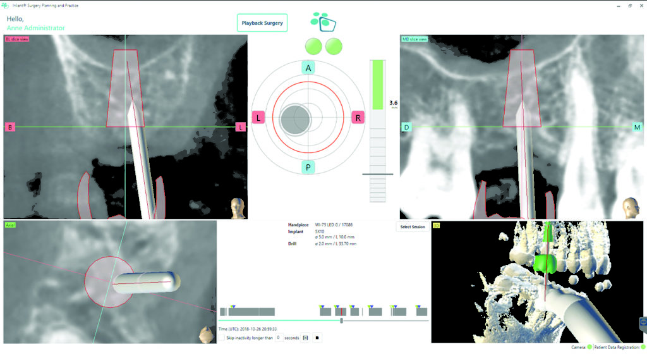647x356 pixels.
Task: Click the blue triangle above the longest timeline segment
Action: (233, 307)
